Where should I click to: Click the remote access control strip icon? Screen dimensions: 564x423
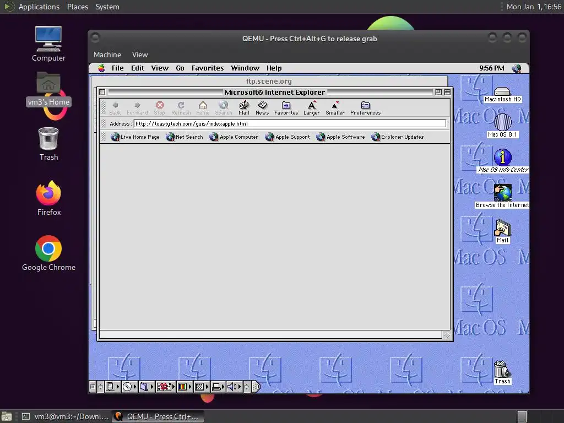tap(165, 387)
